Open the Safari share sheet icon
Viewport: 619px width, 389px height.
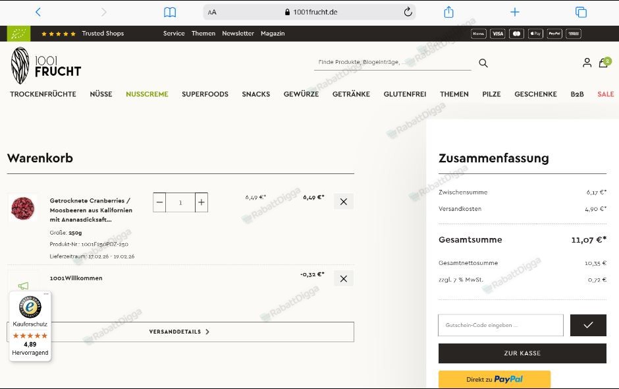449,12
